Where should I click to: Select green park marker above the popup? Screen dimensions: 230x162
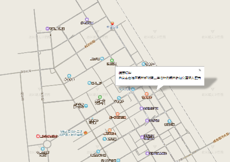click(112, 60)
